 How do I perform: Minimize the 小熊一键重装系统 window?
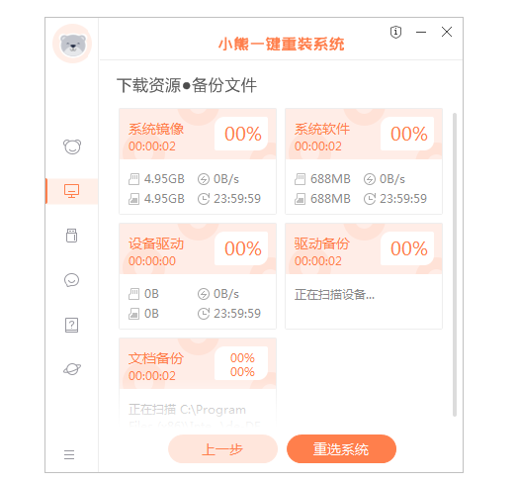pyautogui.click(x=421, y=32)
